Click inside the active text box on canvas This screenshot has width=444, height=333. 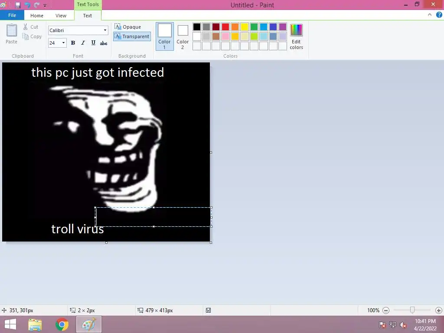point(153,217)
